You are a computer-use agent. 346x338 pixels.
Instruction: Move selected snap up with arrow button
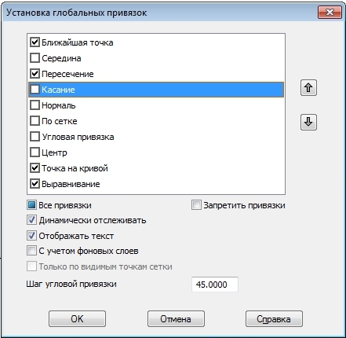click(x=308, y=88)
